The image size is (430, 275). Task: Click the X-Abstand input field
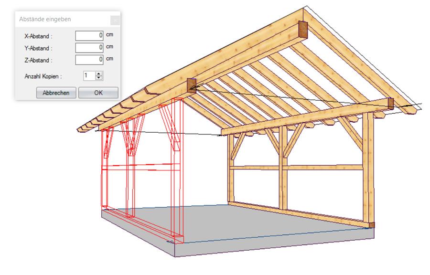pos(89,36)
